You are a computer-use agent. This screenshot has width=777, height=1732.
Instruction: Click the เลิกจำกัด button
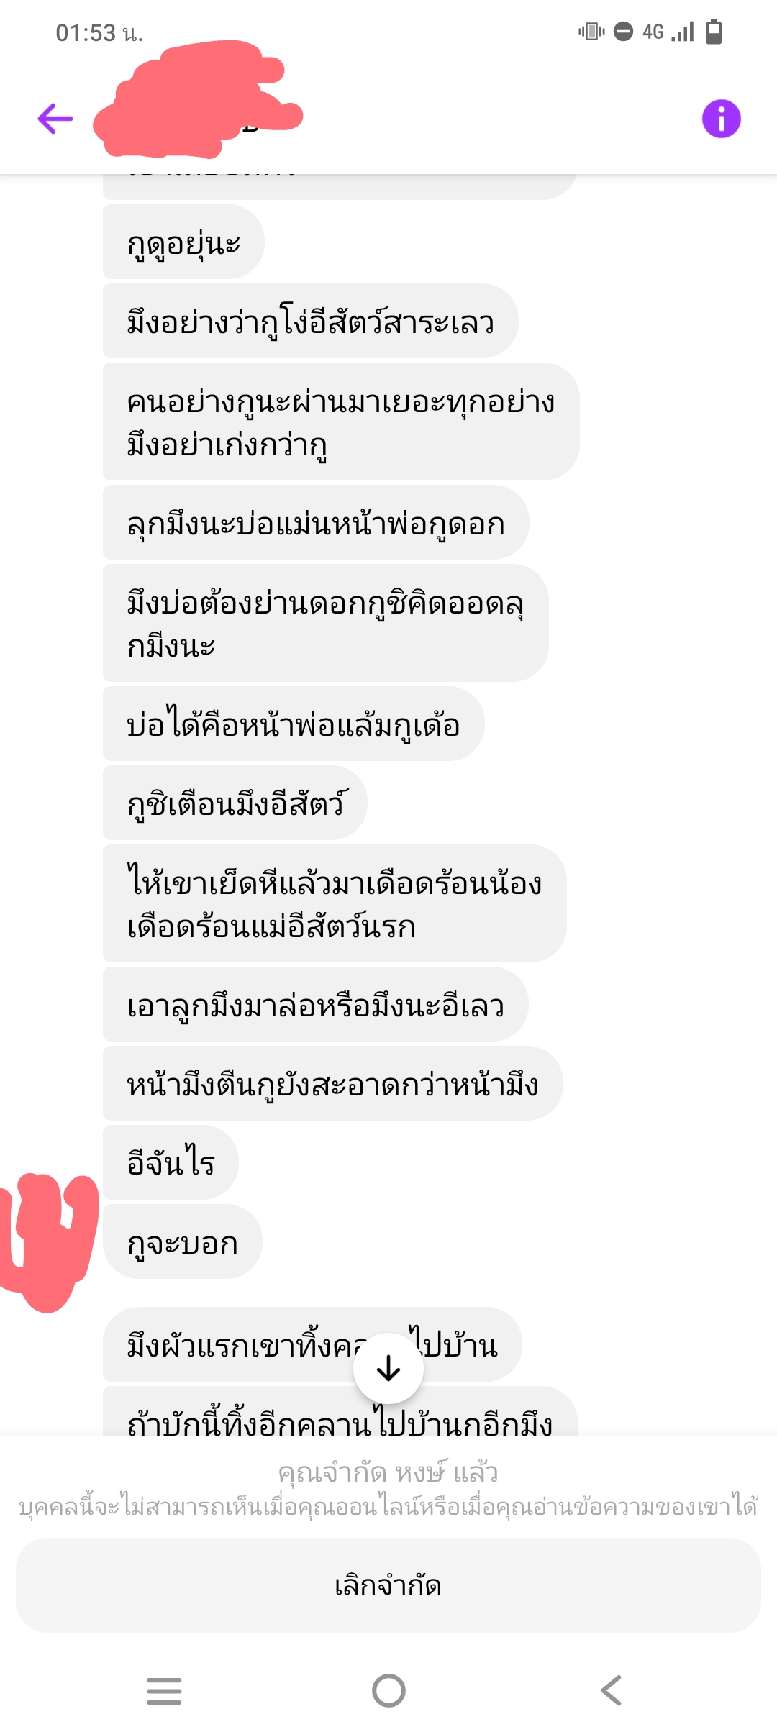(388, 1585)
